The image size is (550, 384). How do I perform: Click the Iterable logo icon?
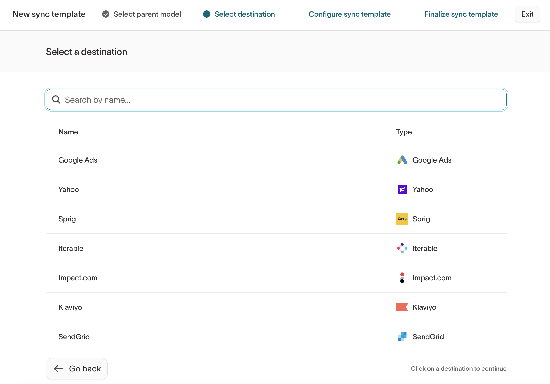(402, 248)
